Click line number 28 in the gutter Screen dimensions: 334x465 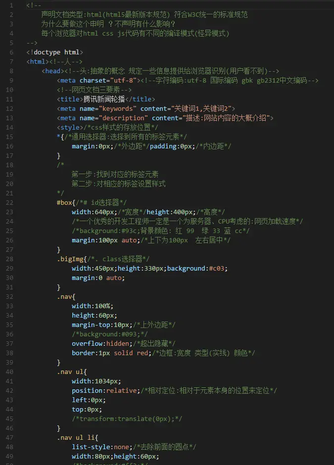[x=9, y=259]
